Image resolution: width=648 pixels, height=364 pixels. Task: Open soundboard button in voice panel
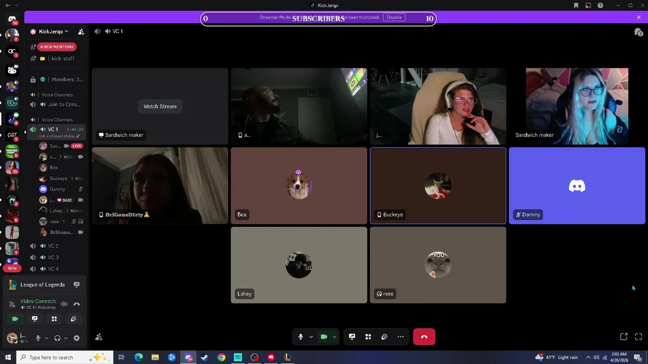click(73, 319)
